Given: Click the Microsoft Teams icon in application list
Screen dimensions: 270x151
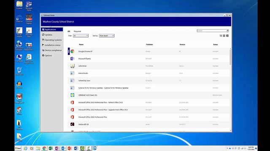Looking at the screenshot, I should click(72, 59).
